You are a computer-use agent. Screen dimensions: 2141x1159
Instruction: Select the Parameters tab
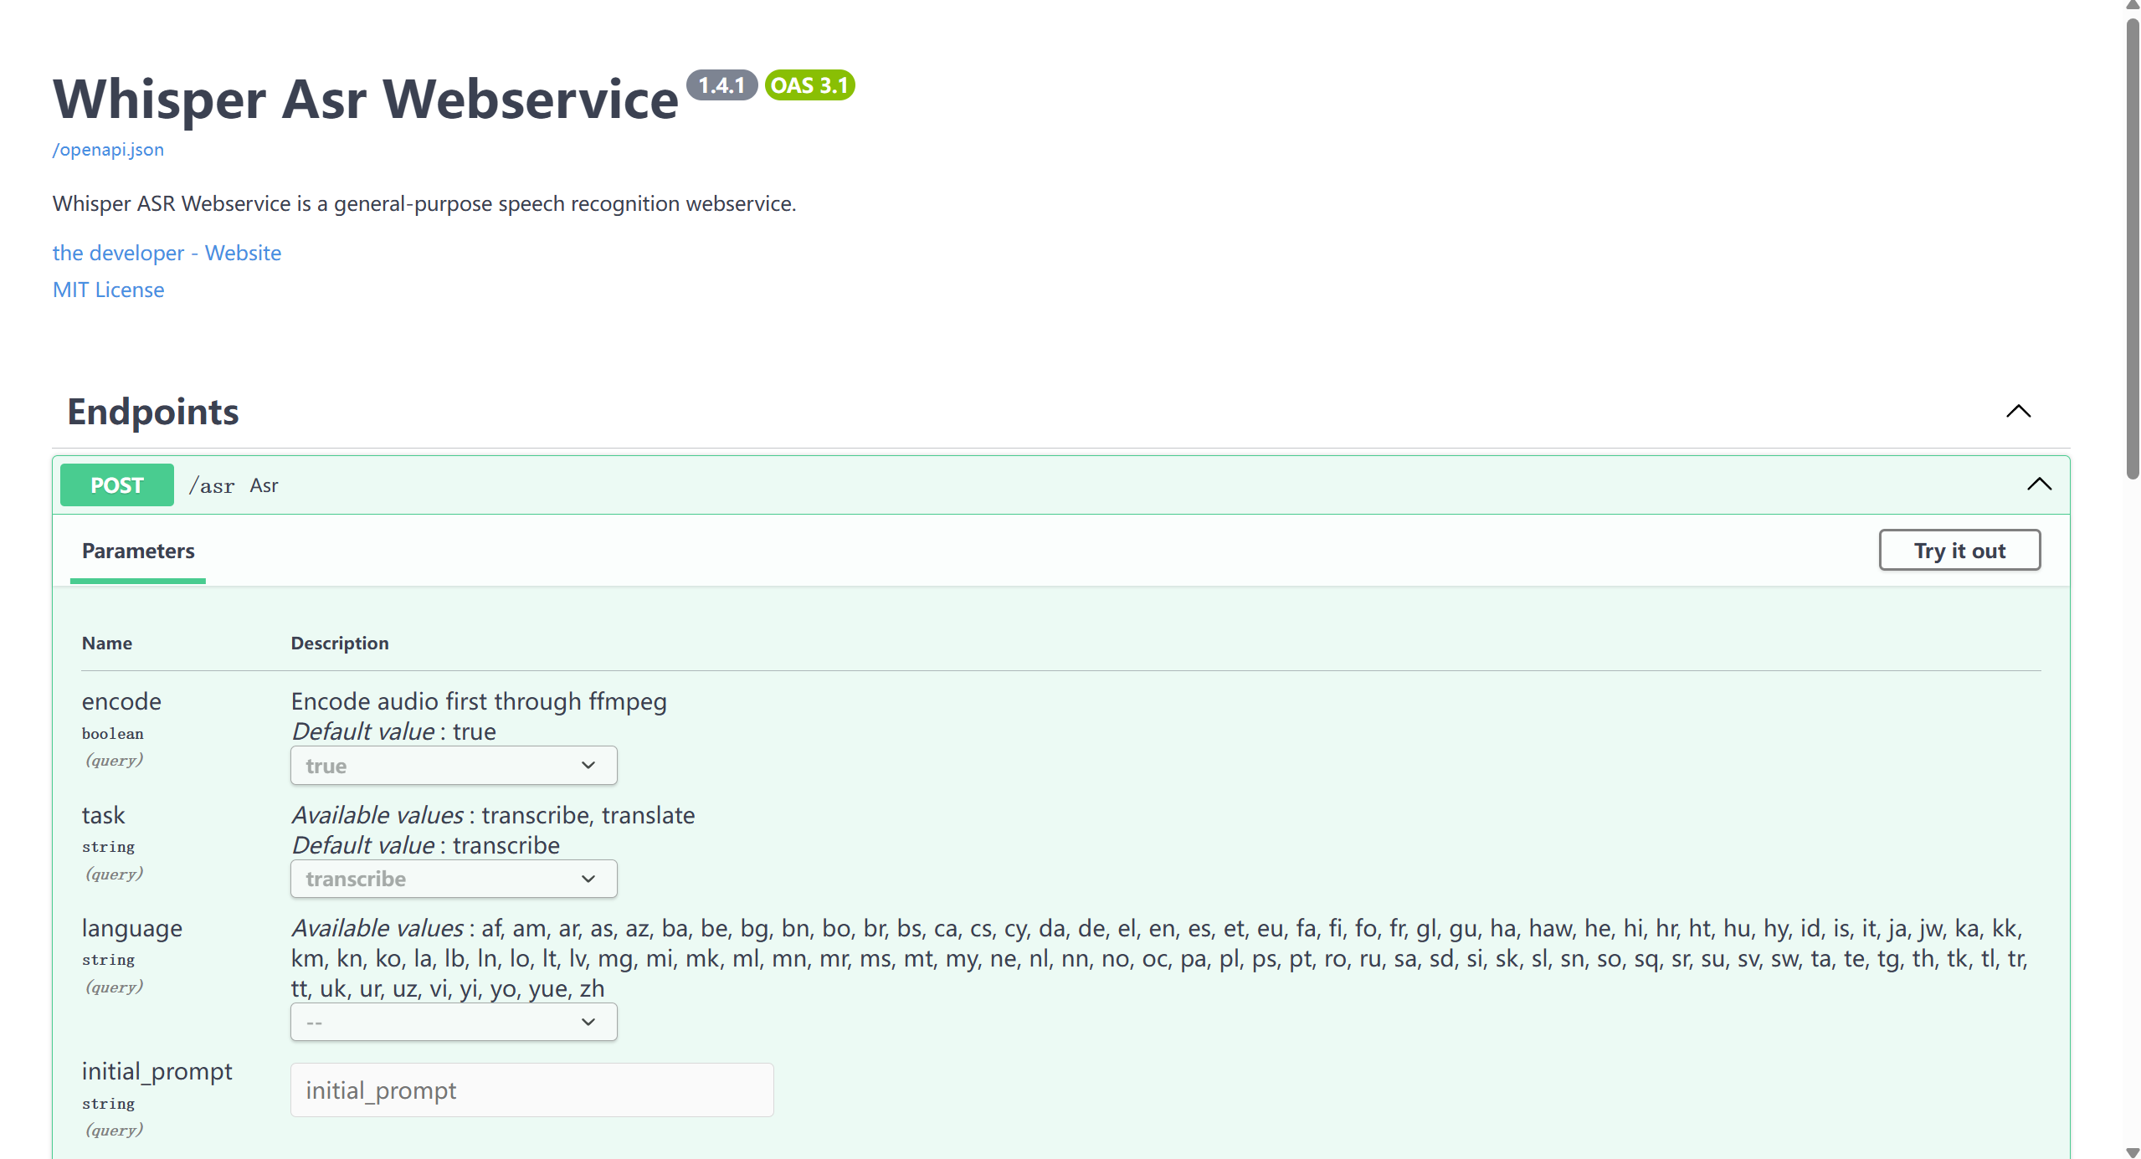[138, 551]
